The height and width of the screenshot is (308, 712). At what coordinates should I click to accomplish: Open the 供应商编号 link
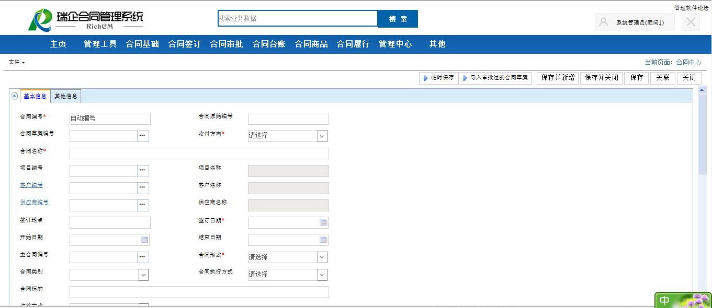(x=34, y=203)
